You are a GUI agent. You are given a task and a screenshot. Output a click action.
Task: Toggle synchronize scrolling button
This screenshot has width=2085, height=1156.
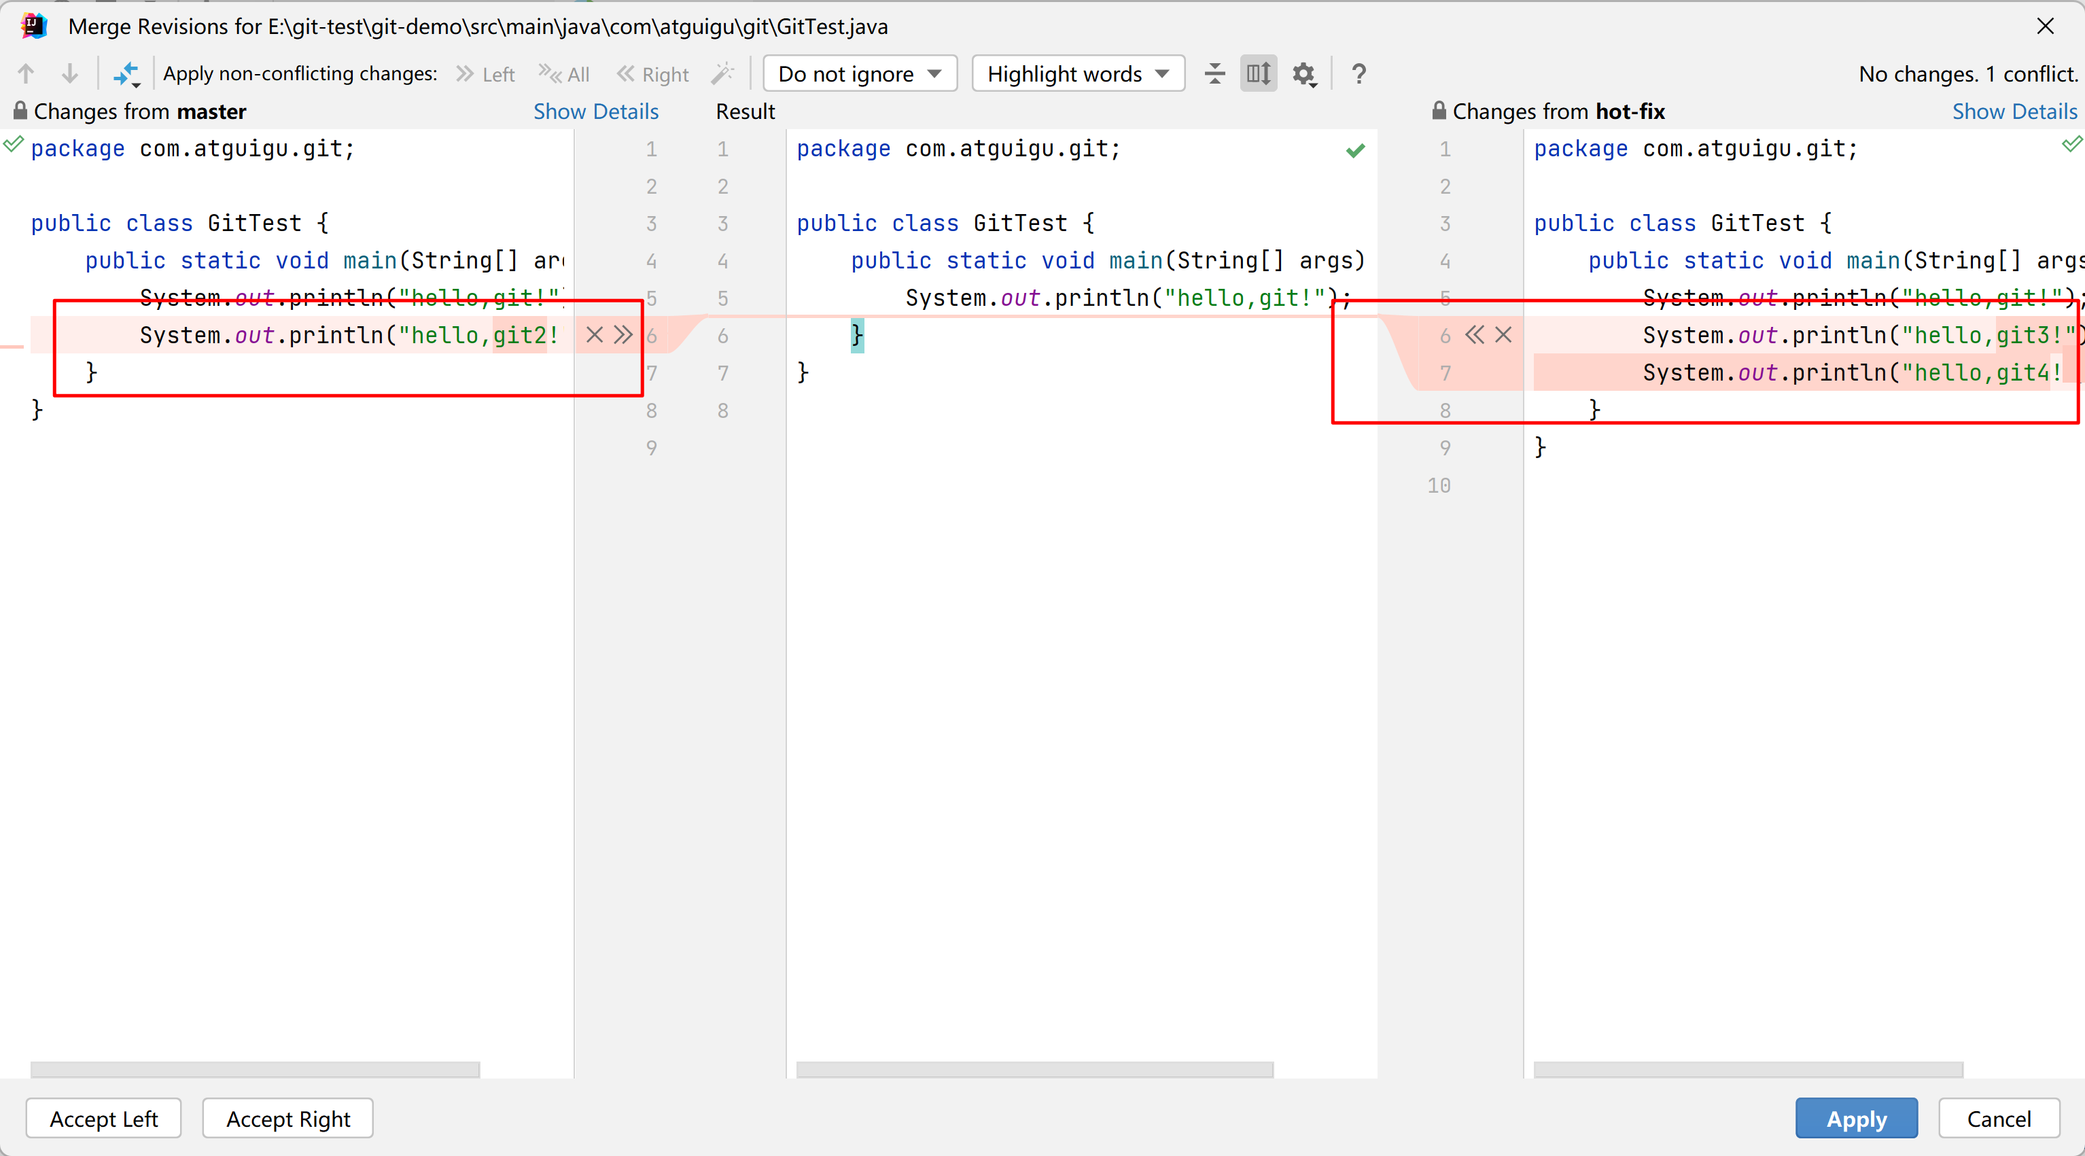pos(1259,73)
